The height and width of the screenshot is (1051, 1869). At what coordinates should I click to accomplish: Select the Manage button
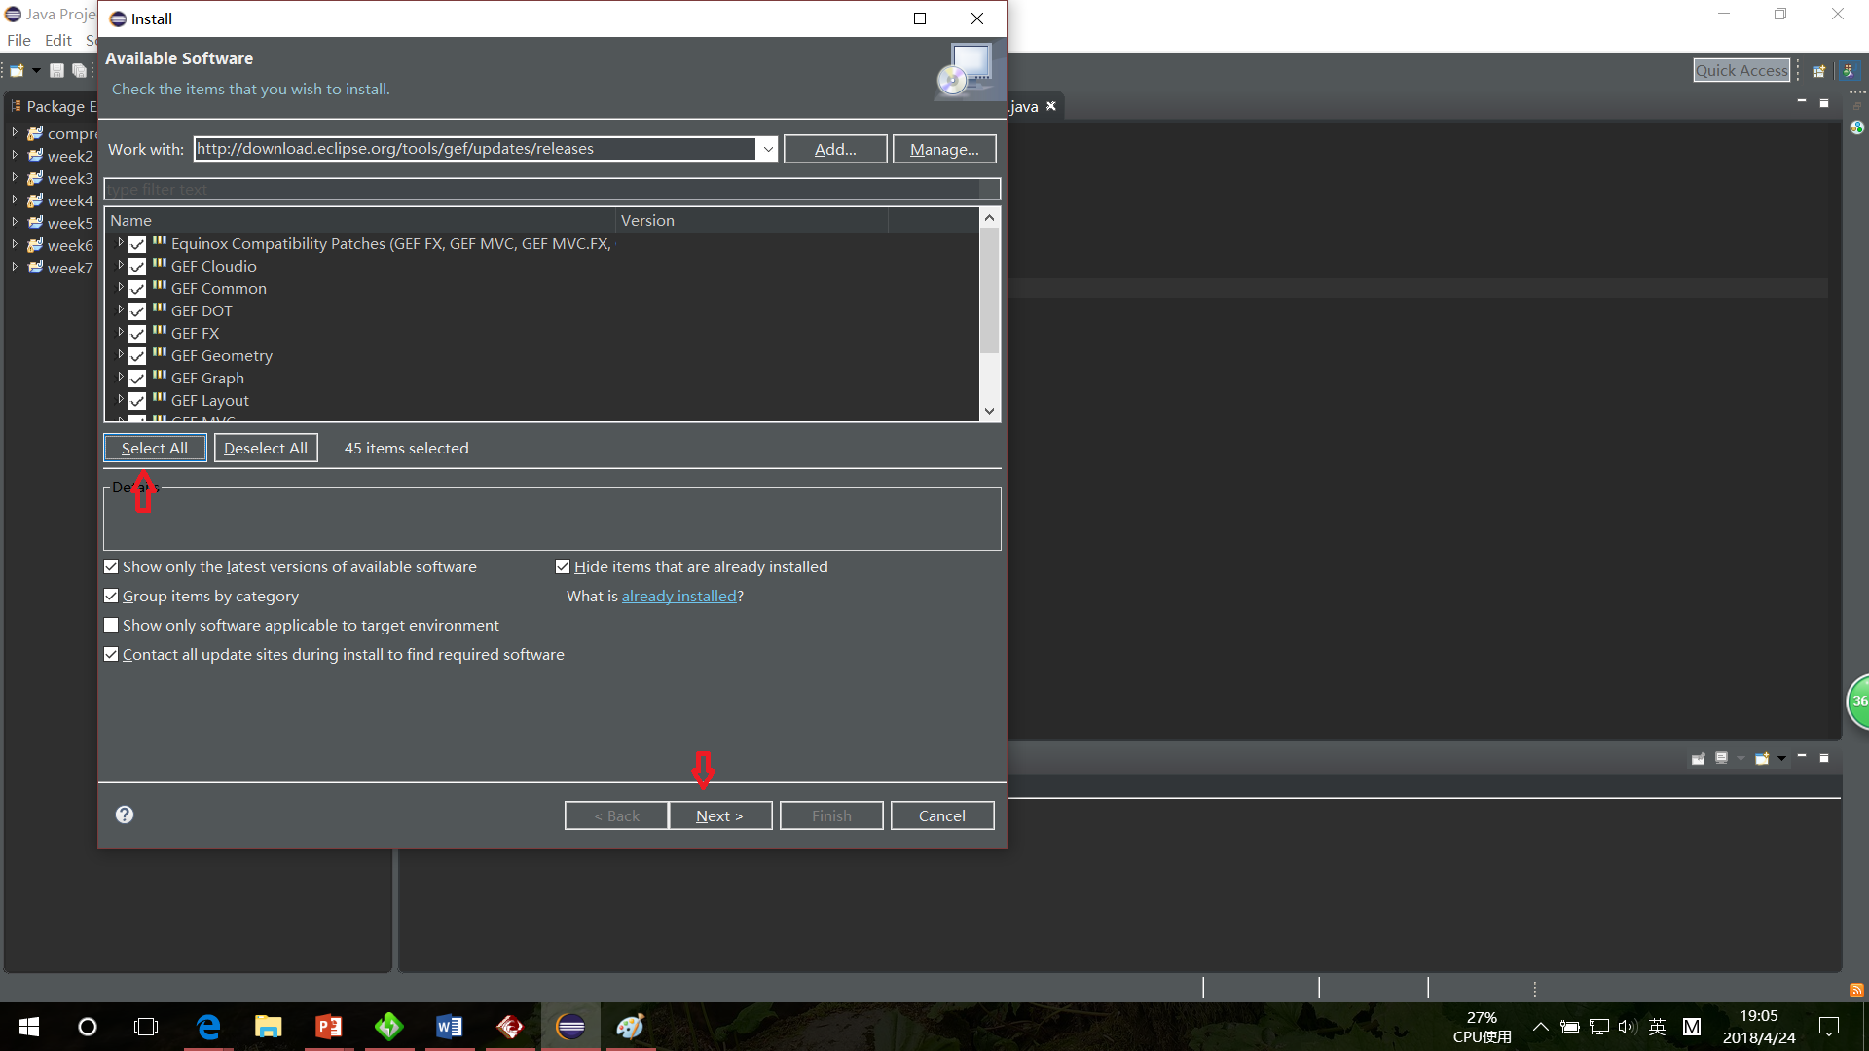pyautogui.click(x=943, y=149)
